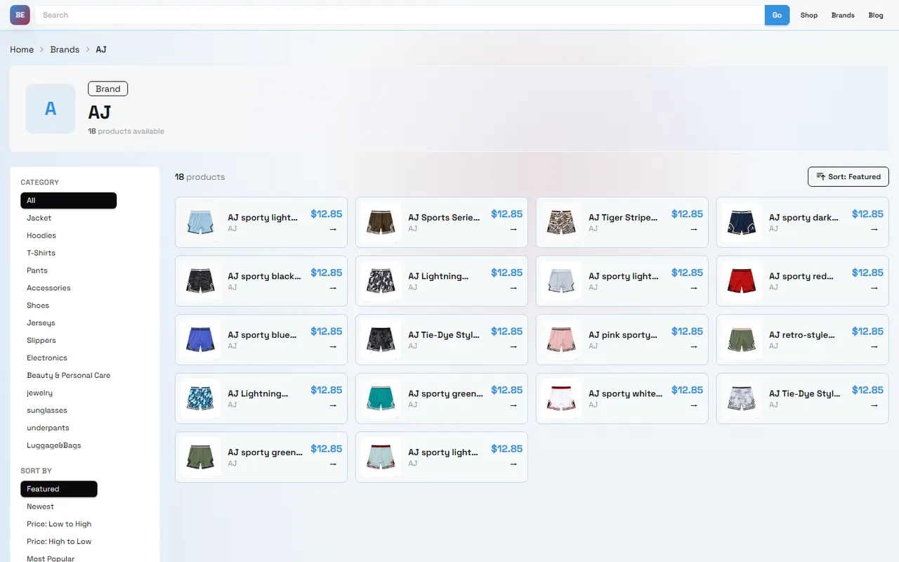The height and width of the screenshot is (562, 899).
Task: Filter by Pants category
Action: (x=37, y=270)
